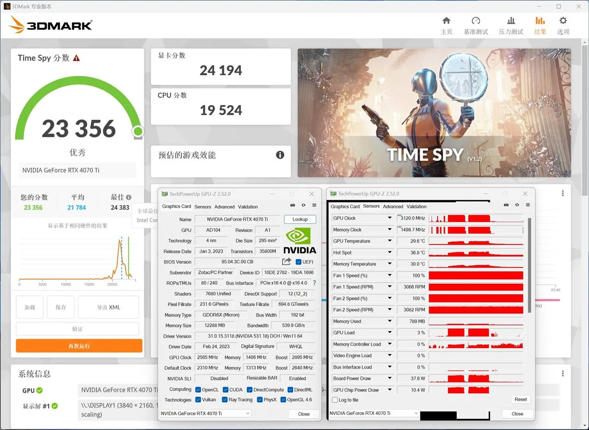
Task: Open the hamburger menu in the GPU-Z Sensors window
Action: (528, 205)
